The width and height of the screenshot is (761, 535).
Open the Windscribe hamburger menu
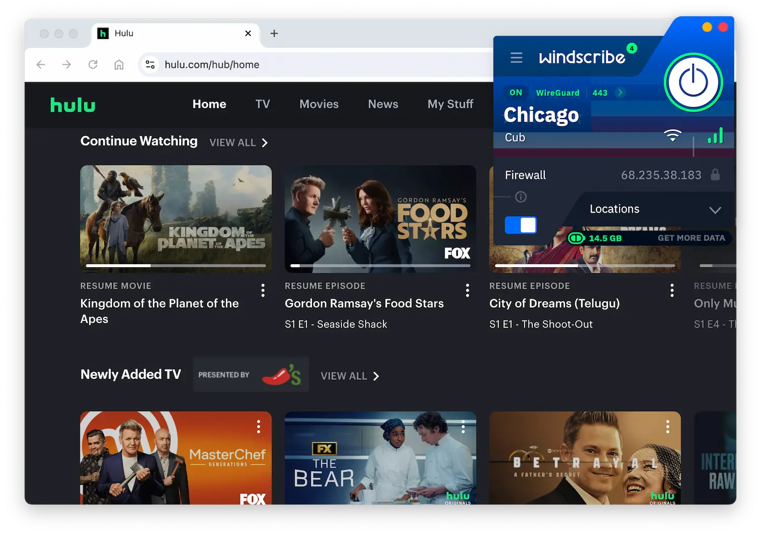pos(516,57)
